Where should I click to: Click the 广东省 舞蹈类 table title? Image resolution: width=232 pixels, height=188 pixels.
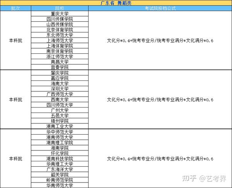[x=116, y=3]
